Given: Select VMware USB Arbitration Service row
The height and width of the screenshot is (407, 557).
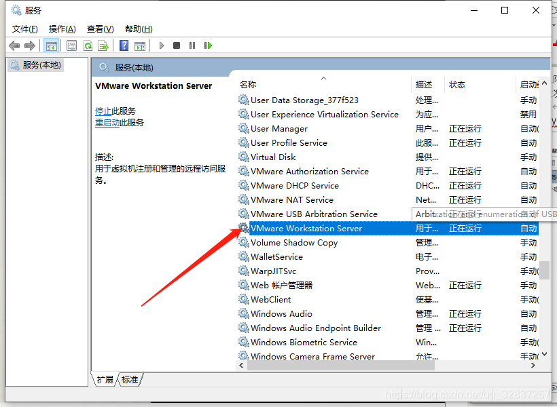Looking at the screenshot, I should point(387,214).
